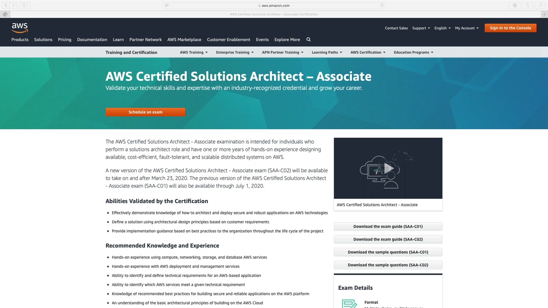Open Safari downloads icon
The height and width of the screenshot is (308, 548).
515,6
